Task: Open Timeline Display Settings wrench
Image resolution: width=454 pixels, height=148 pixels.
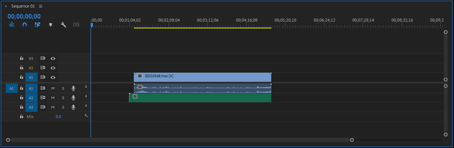Action: click(x=63, y=25)
